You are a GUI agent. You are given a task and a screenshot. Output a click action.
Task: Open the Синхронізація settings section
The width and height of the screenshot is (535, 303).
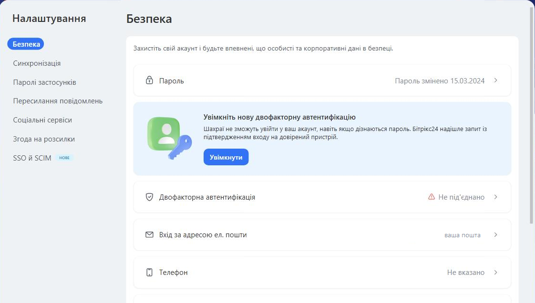coord(37,63)
